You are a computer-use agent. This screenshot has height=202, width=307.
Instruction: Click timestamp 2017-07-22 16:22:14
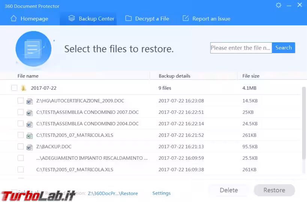coord(181,124)
